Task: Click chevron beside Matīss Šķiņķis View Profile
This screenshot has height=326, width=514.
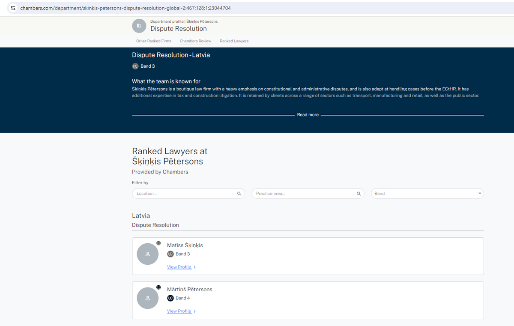Action: coord(195,267)
